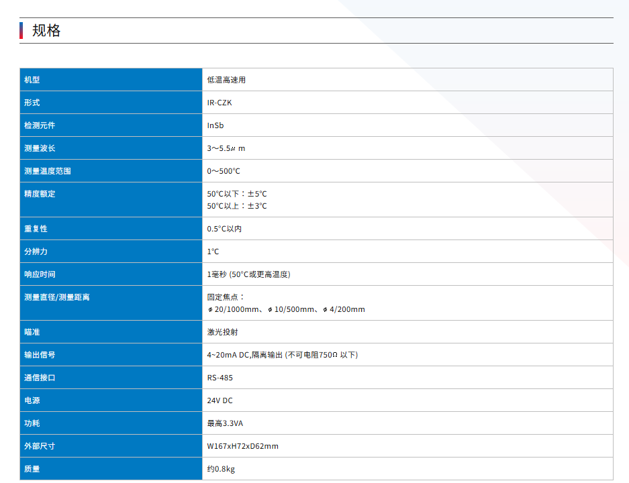Select the 输出信号 row label

pyautogui.click(x=40, y=355)
